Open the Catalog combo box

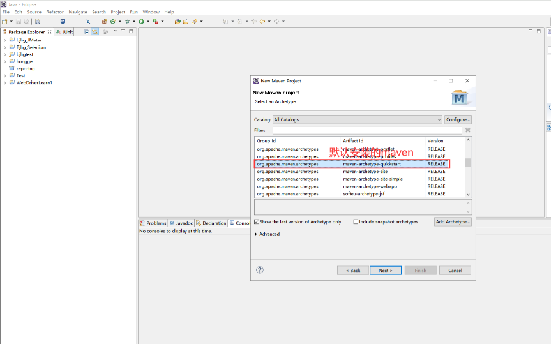point(358,119)
